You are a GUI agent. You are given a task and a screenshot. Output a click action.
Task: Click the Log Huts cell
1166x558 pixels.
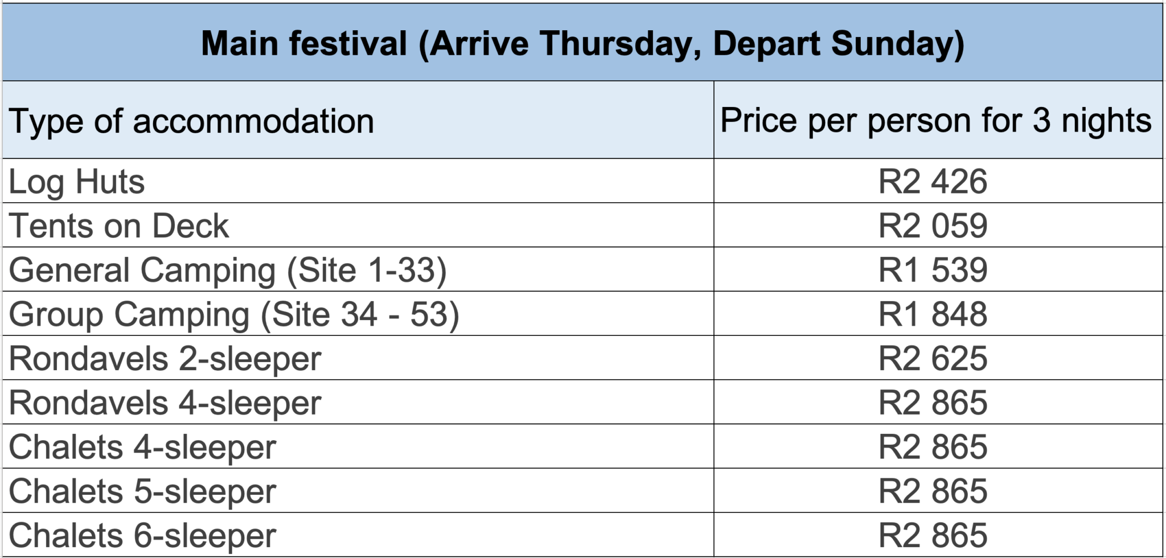77,182
